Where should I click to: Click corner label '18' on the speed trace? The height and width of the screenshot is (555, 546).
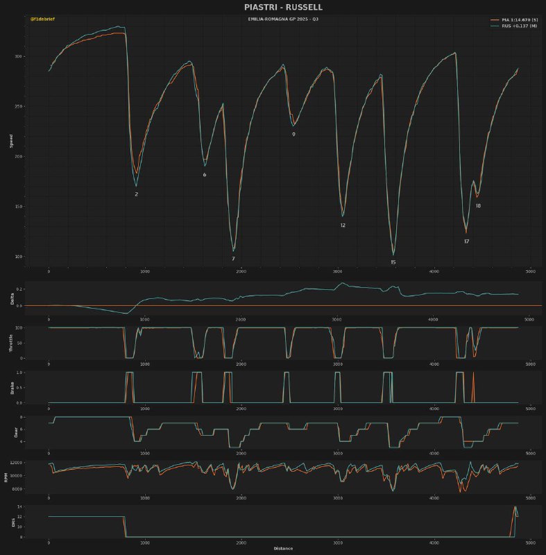478,206
